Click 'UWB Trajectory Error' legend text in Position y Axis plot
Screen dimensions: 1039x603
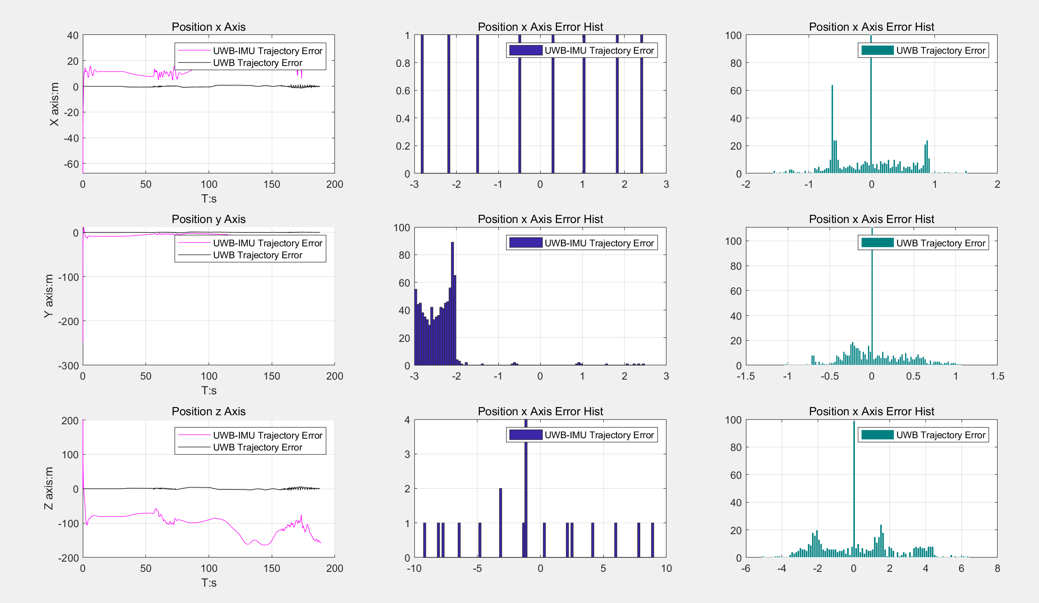tap(257, 255)
